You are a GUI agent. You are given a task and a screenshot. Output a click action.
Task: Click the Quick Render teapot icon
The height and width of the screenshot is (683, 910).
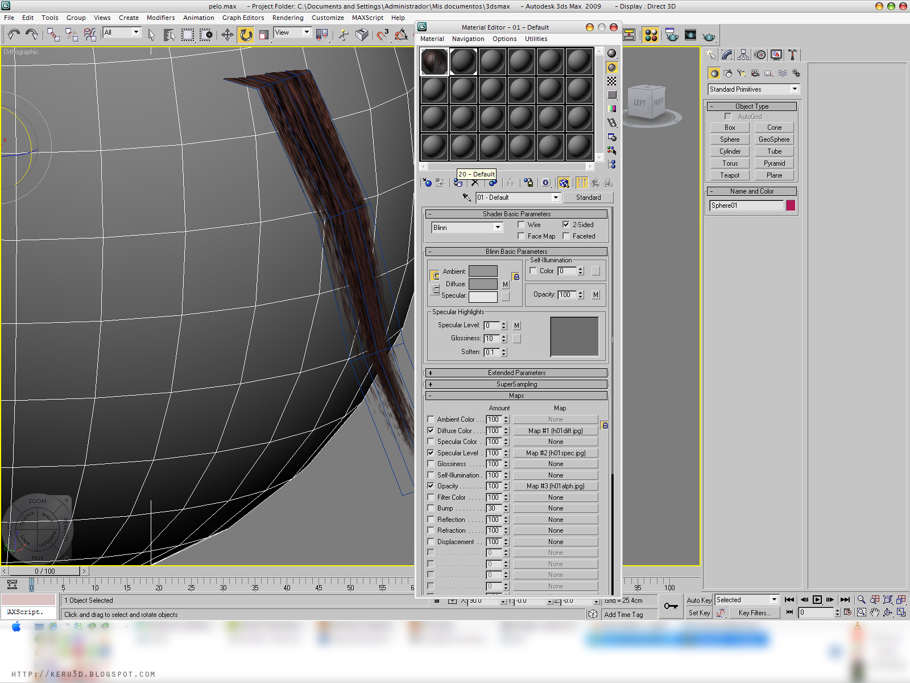[x=709, y=36]
